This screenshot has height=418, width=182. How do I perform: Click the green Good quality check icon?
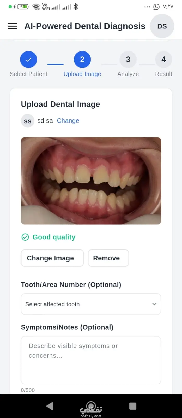coord(25,237)
